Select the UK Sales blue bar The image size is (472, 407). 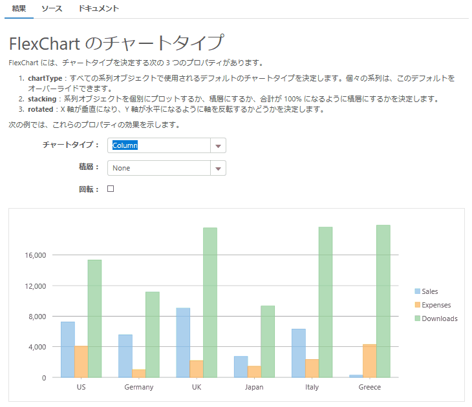click(183, 342)
